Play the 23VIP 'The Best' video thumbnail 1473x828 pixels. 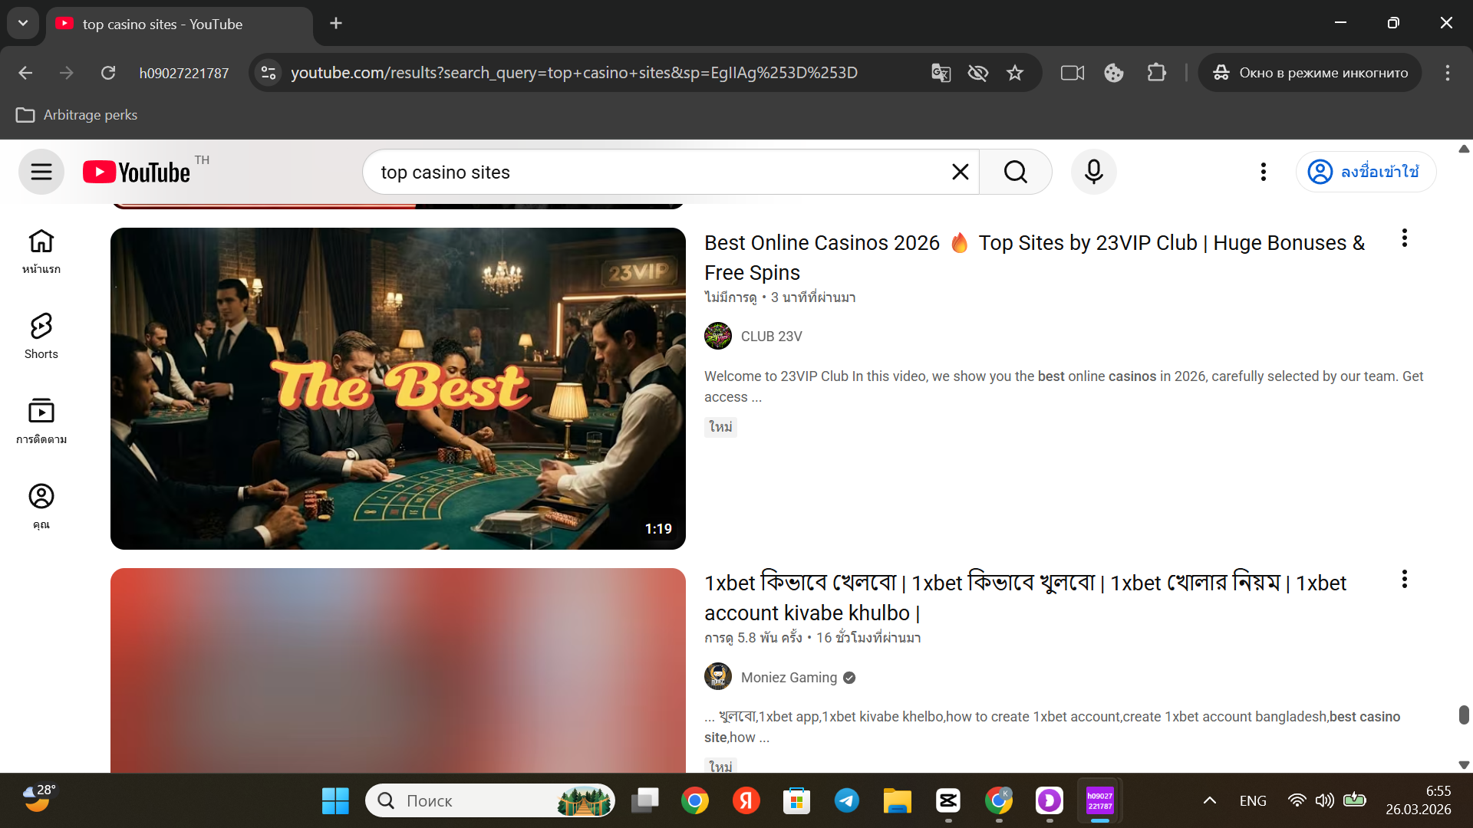(x=398, y=389)
